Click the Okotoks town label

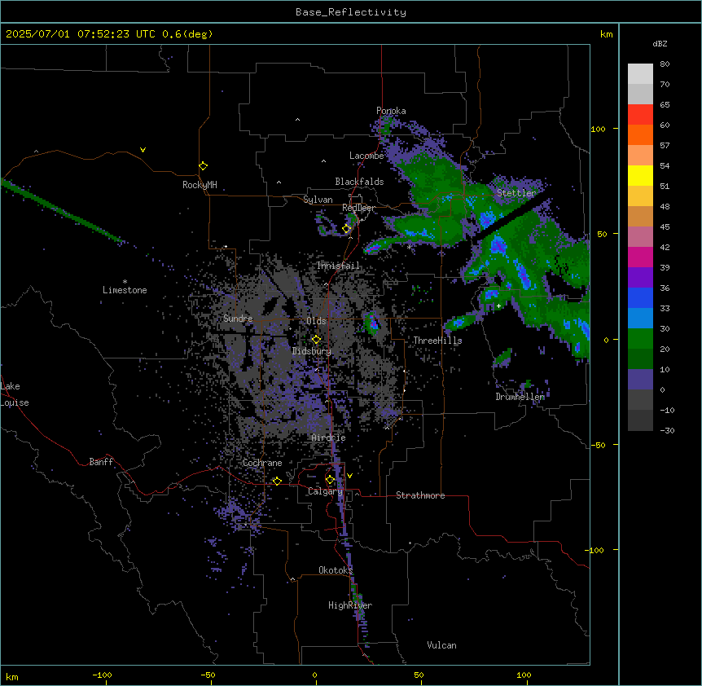click(336, 570)
